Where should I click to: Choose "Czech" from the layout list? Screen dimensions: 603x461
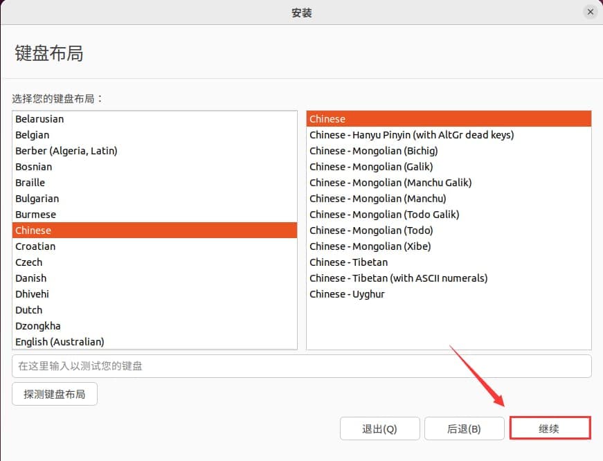pos(28,262)
